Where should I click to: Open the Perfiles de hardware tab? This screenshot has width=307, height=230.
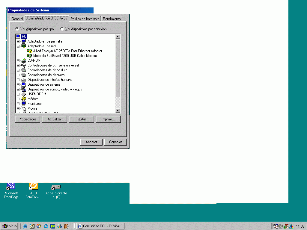click(85, 19)
